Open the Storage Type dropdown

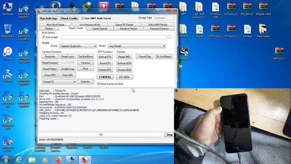[165, 18]
